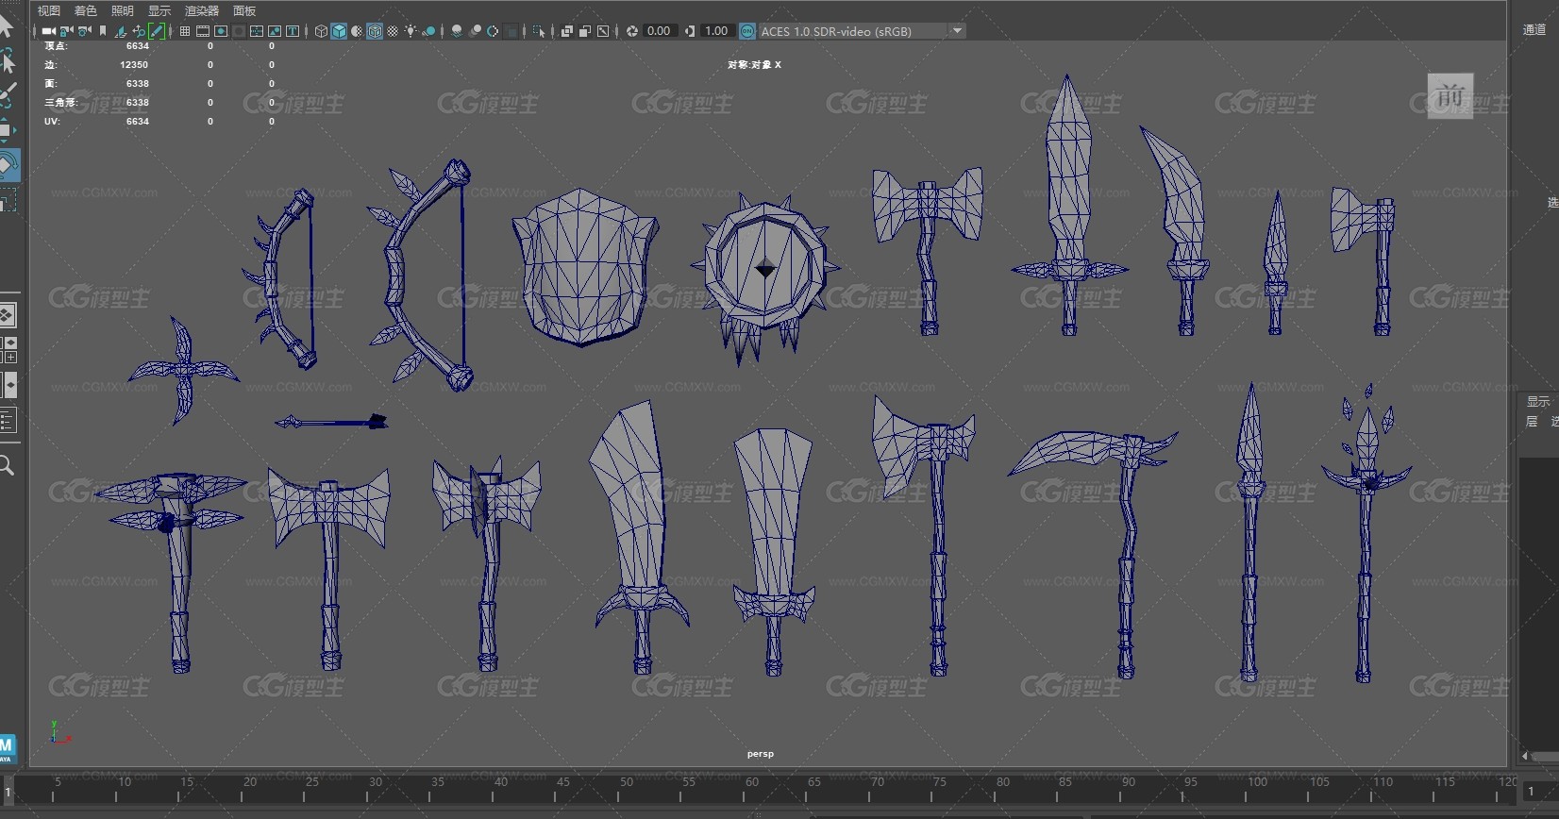
Task: Toggle the resolution gate icon
Action: click(221, 31)
